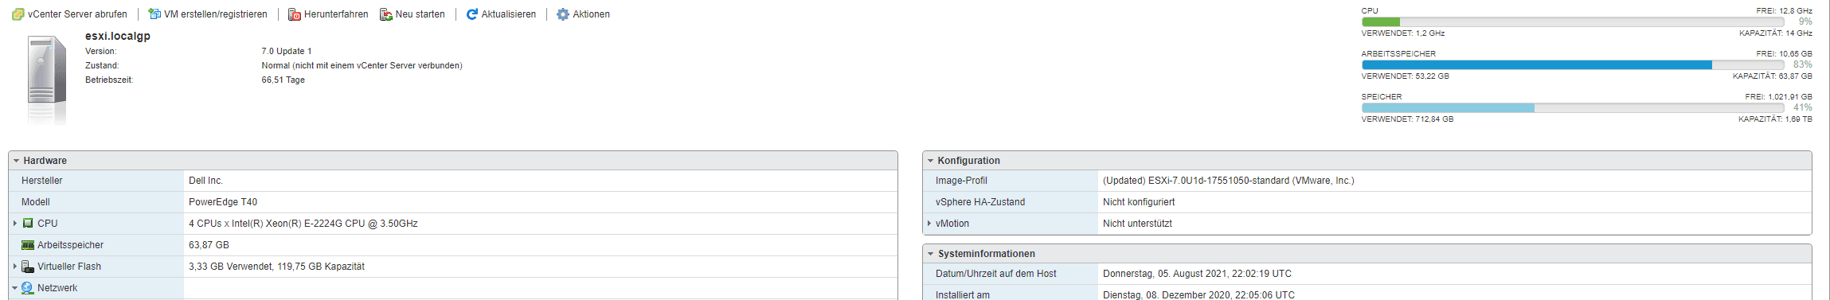1830x300 pixels.
Task: Click the Herunterfahren button label
Action: tap(336, 14)
